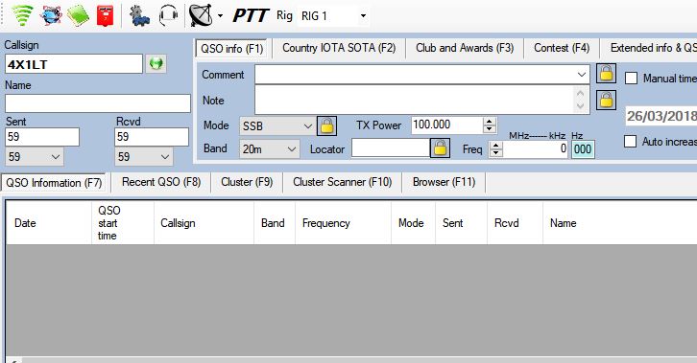Open the Mode dropdown showing SSB

(x=276, y=126)
